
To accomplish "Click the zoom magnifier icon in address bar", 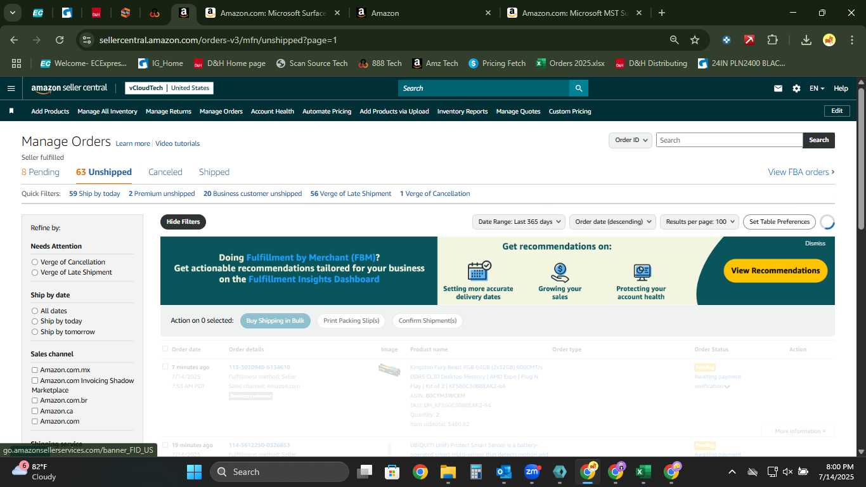I will [675, 40].
